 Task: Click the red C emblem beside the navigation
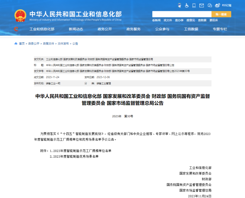pos(16,29)
